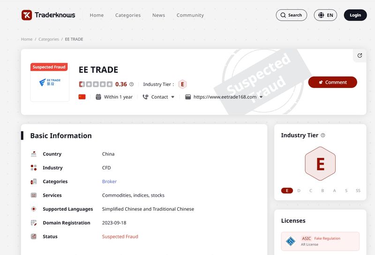
Task: Select tier A on the tier scale
Action: [x=334, y=191]
